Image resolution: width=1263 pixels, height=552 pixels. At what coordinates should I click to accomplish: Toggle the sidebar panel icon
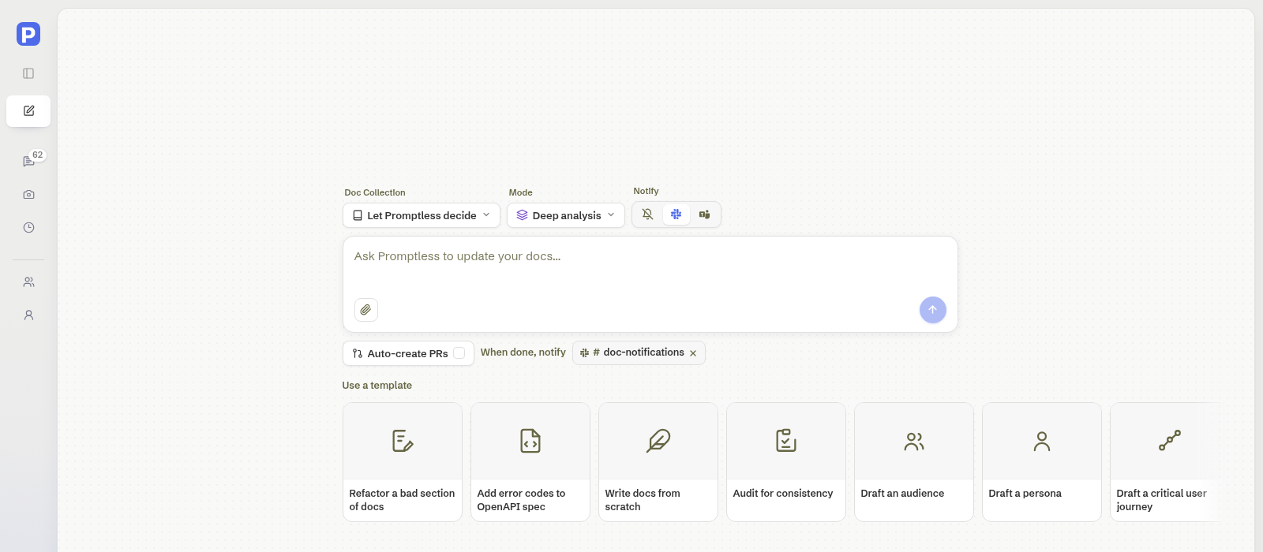28,73
